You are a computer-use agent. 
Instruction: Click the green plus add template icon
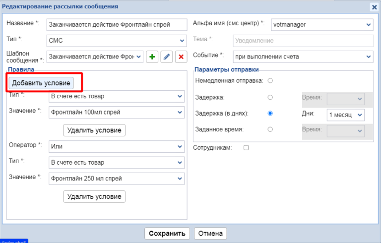pyautogui.click(x=152, y=57)
